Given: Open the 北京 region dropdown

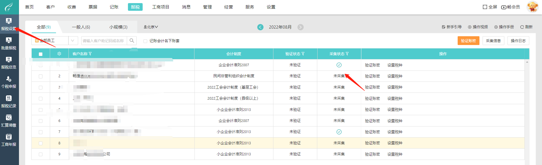Looking at the screenshot, I should point(151,27).
